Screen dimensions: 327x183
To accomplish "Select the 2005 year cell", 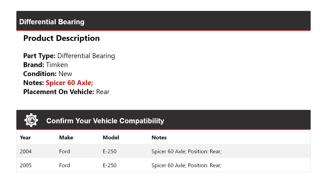I will coord(26,165).
